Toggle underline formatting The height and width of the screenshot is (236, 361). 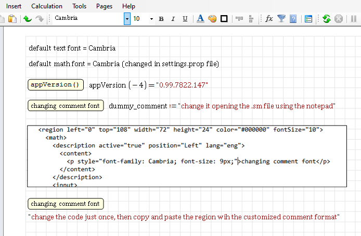(185, 19)
